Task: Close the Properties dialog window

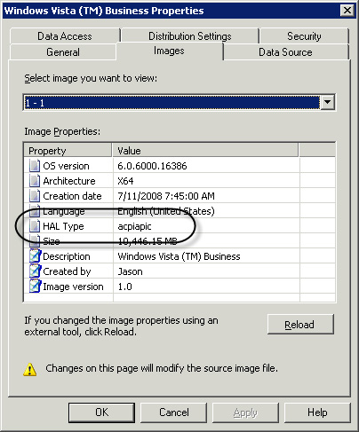Action: 347,11
